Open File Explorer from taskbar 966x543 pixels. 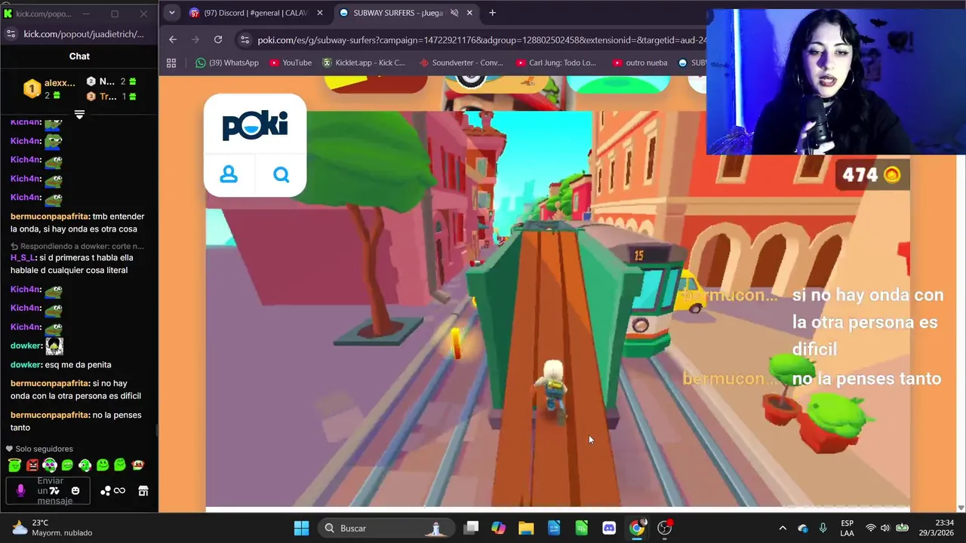(526, 528)
